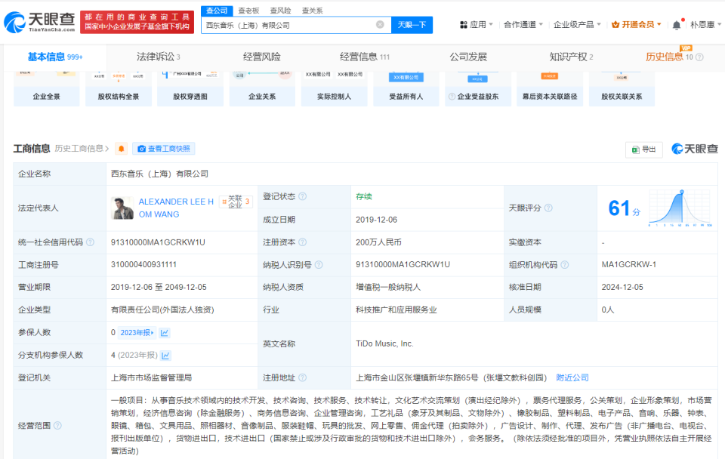Click the help icon next to 天眼评分
725x459 pixels.
[548, 208]
